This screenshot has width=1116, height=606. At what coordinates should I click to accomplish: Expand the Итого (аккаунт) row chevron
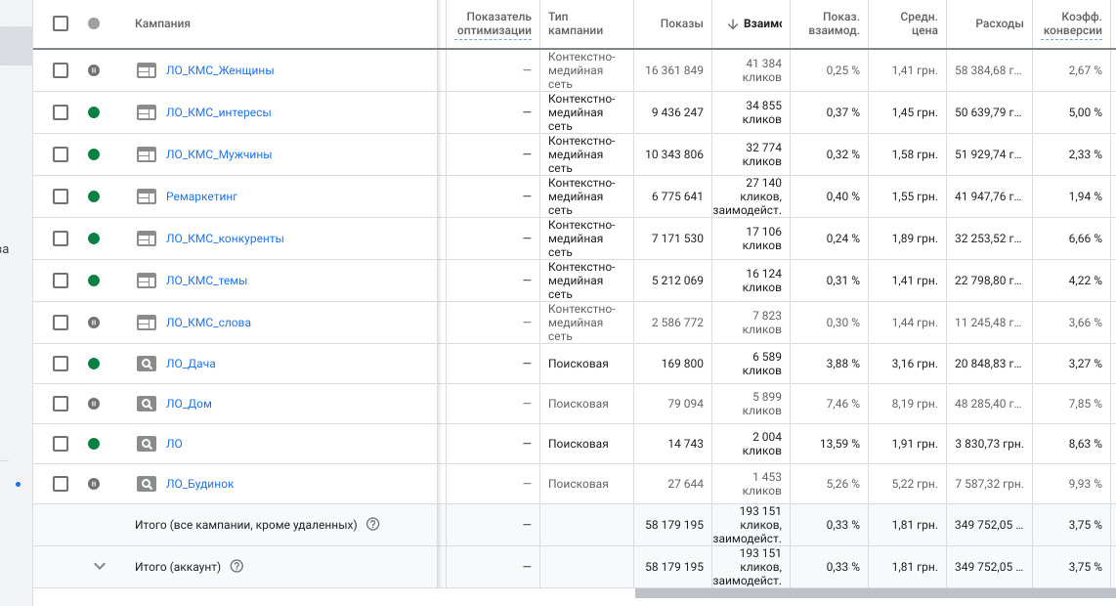pyautogui.click(x=100, y=566)
